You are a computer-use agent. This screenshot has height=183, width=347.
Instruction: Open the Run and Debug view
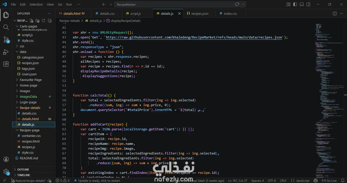tap(6, 52)
